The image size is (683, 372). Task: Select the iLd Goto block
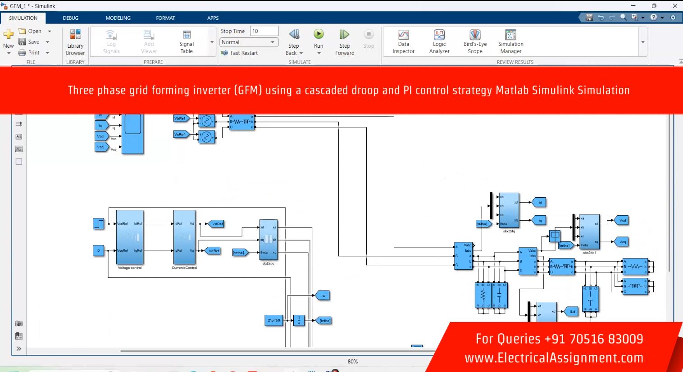[572, 312]
